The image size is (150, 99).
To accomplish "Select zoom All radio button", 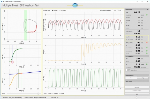I will 49,94.
